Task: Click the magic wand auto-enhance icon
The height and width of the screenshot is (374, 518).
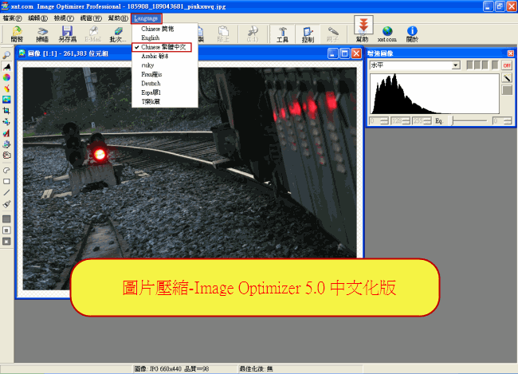Action: pyautogui.click(x=507, y=77)
